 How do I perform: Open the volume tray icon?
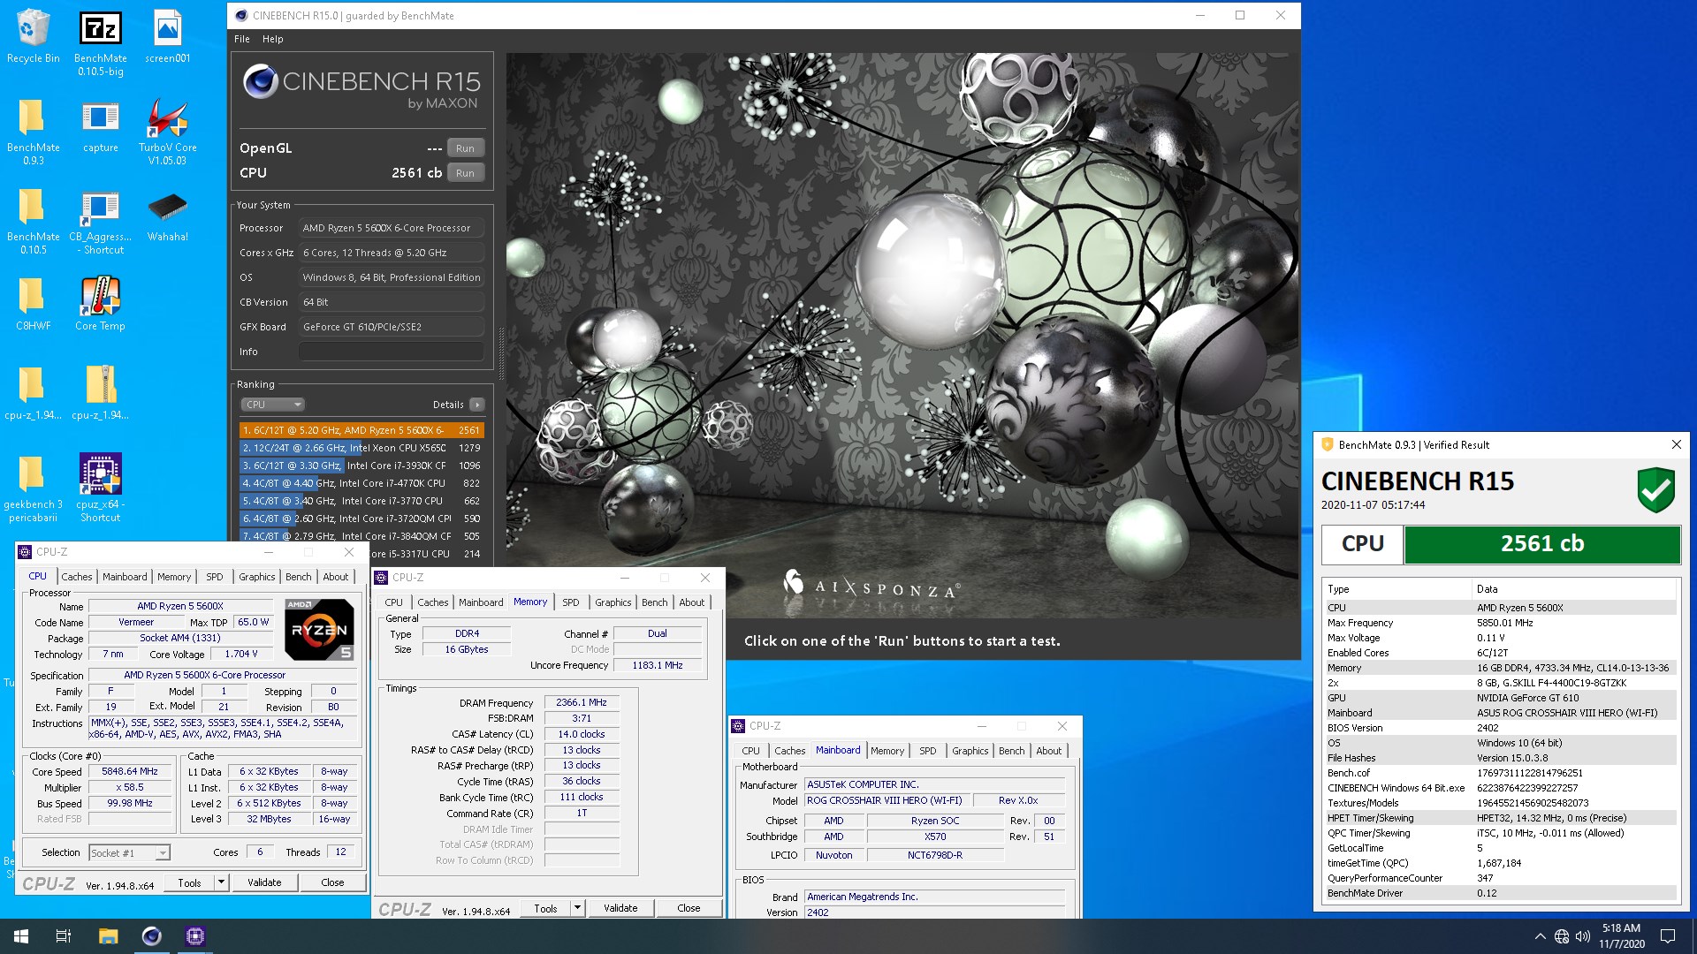point(1583,936)
